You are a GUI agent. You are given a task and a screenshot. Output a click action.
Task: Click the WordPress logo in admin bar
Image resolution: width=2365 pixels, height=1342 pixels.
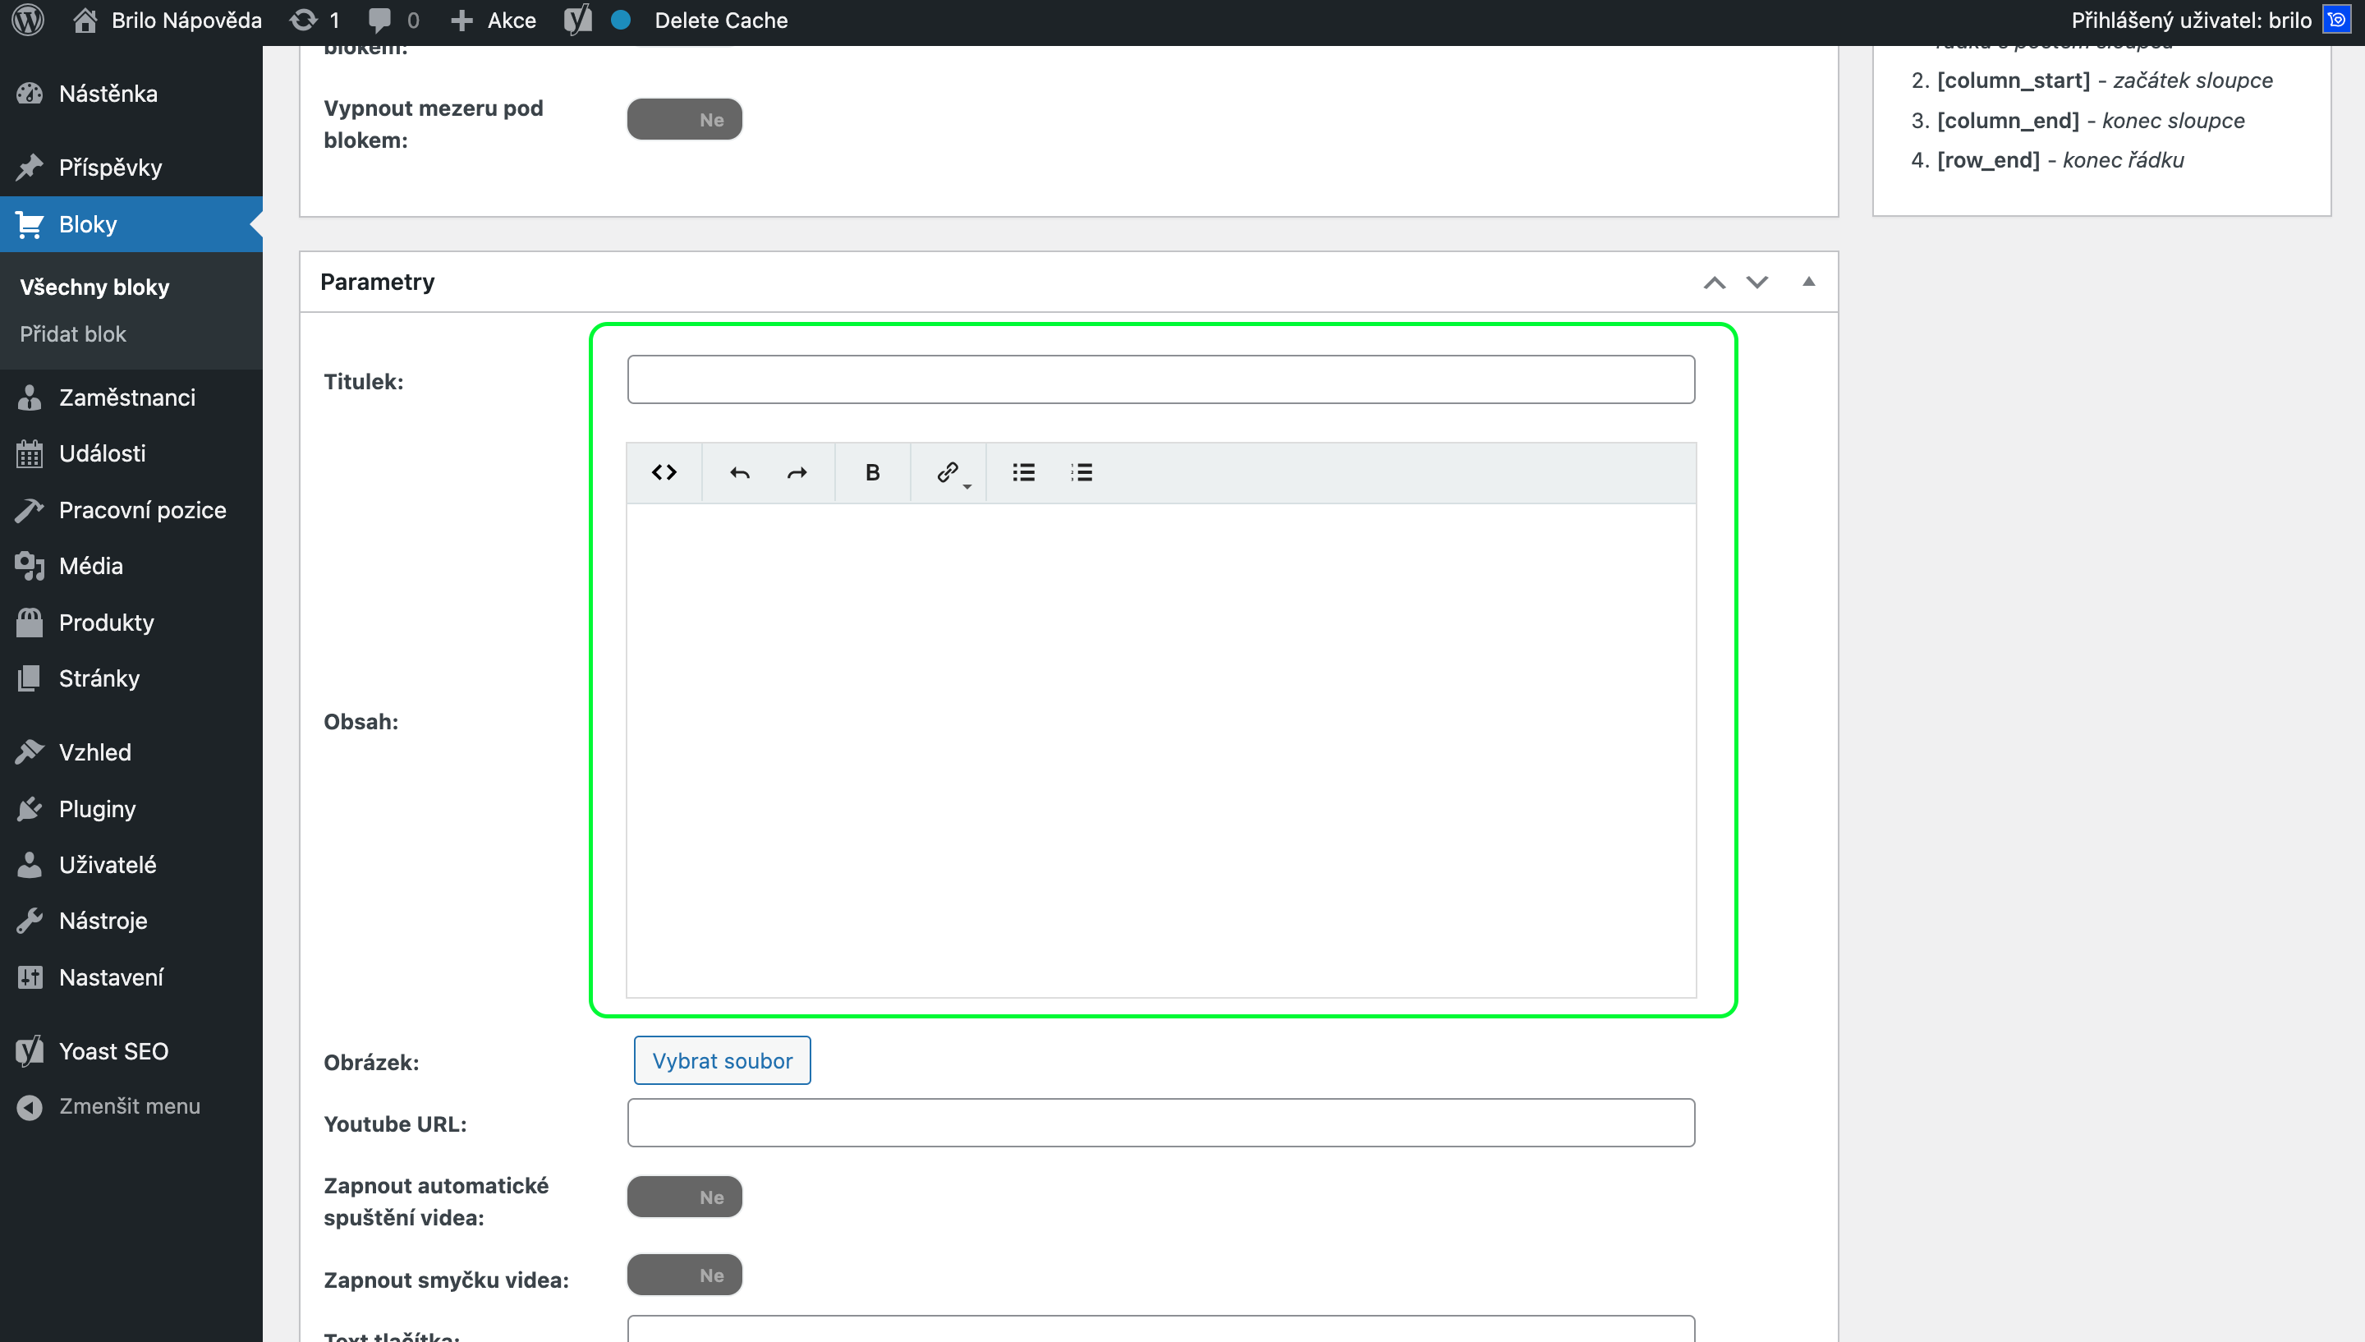coord(28,21)
